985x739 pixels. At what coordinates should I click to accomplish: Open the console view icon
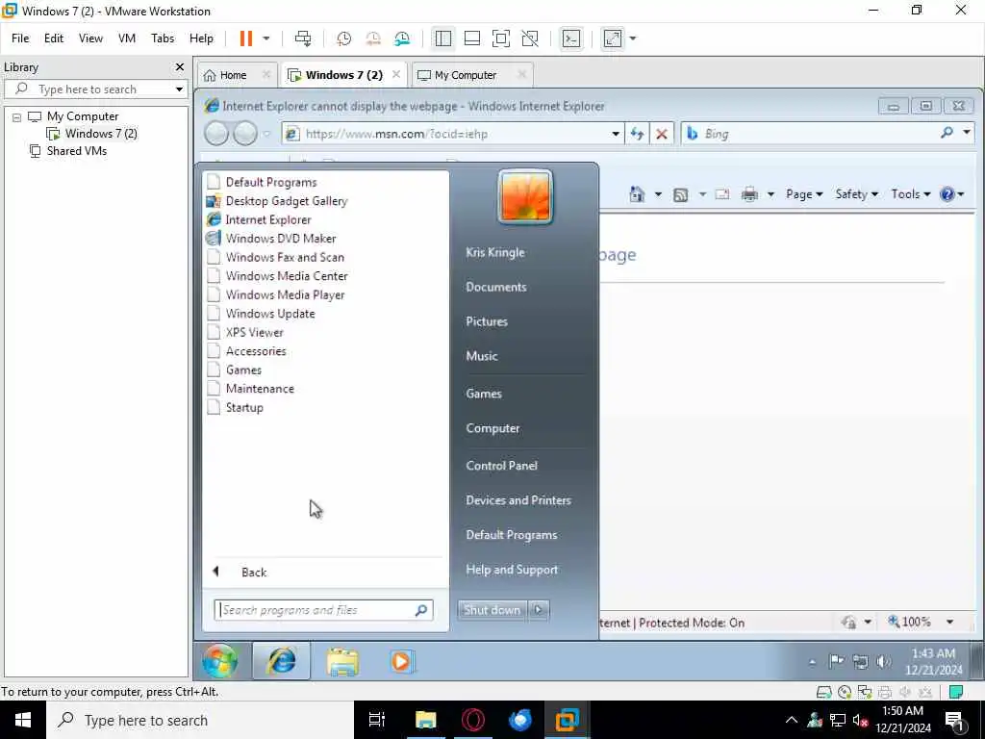pyautogui.click(x=571, y=38)
